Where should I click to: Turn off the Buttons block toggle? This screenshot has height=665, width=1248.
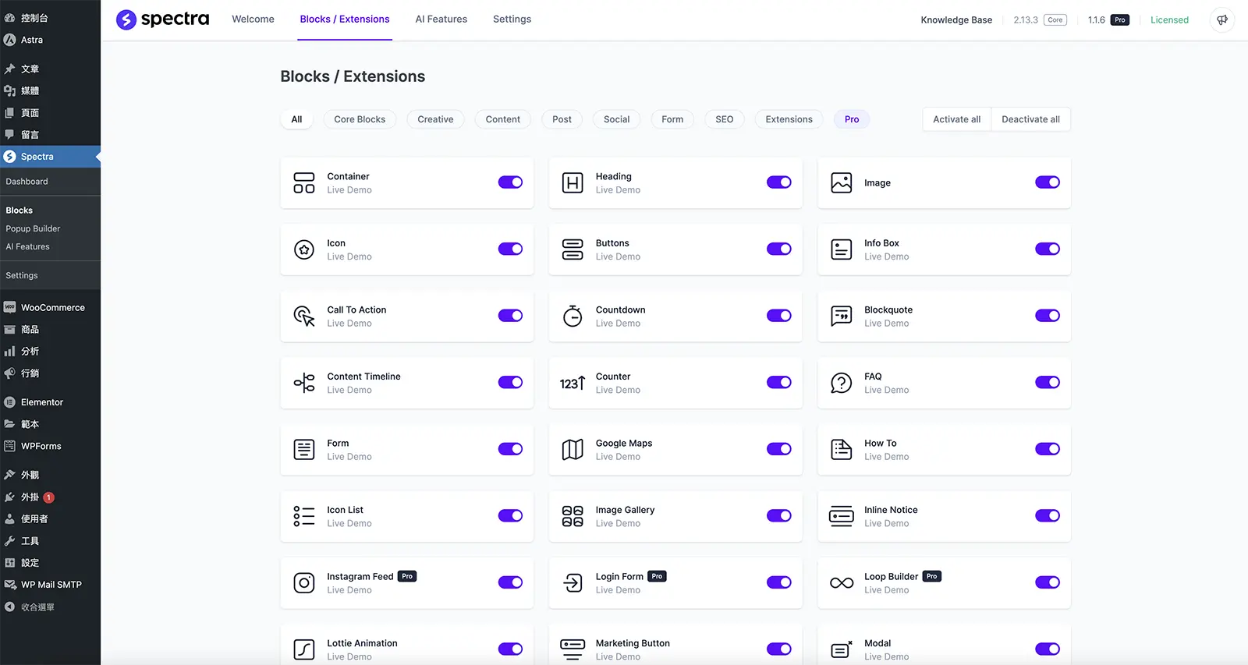[778, 249]
